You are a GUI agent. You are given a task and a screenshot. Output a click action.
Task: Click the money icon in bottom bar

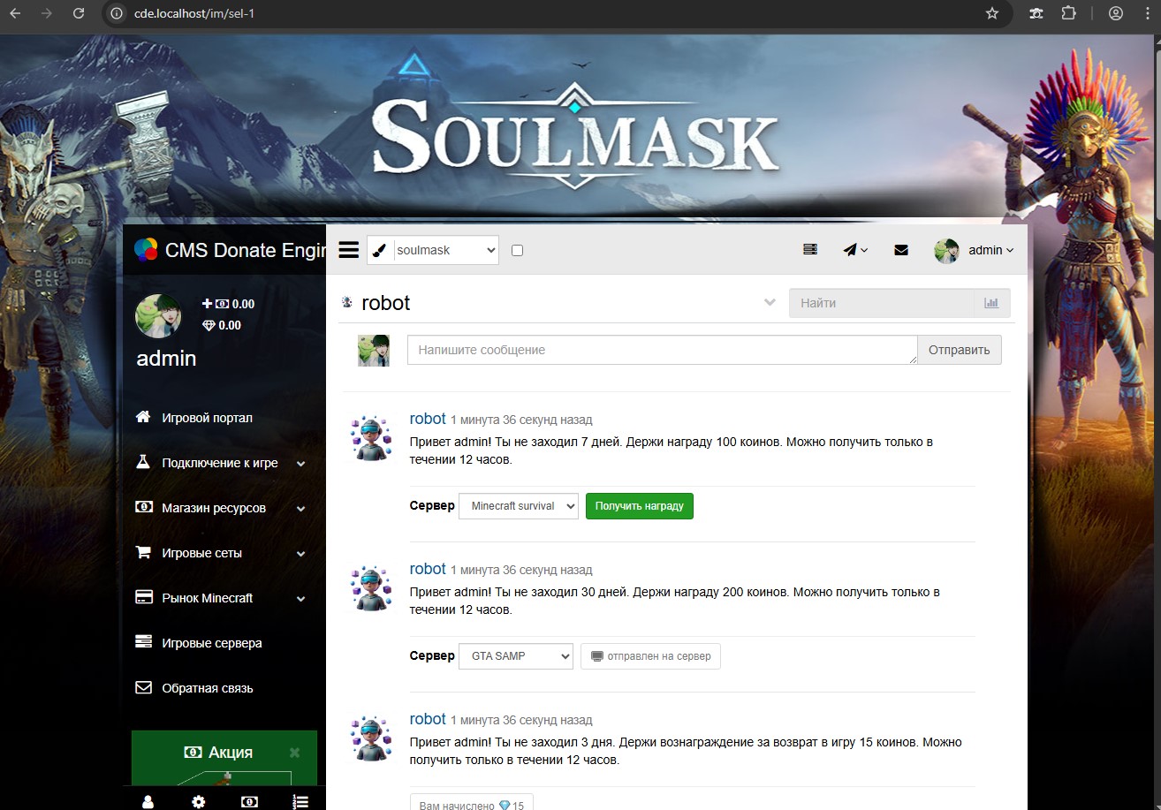click(x=249, y=801)
